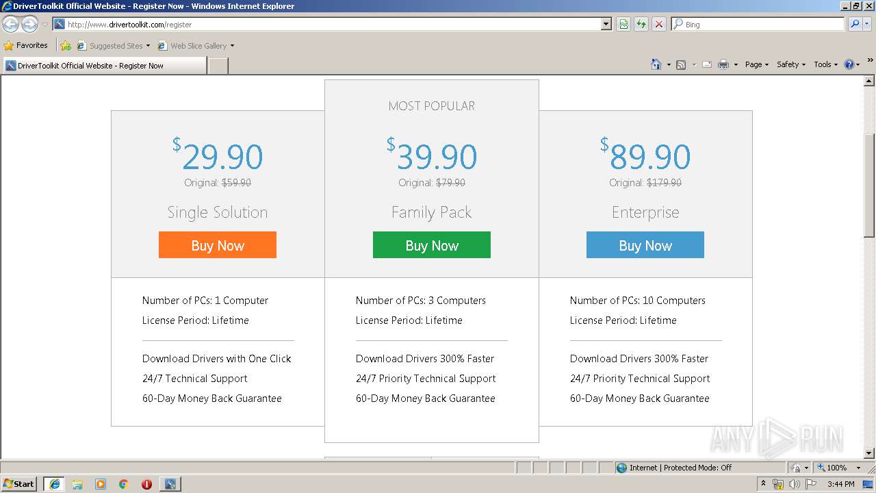Viewport: 876px width, 493px height.
Task: Click the scrollbar down arrow
Action: pyautogui.click(x=869, y=453)
